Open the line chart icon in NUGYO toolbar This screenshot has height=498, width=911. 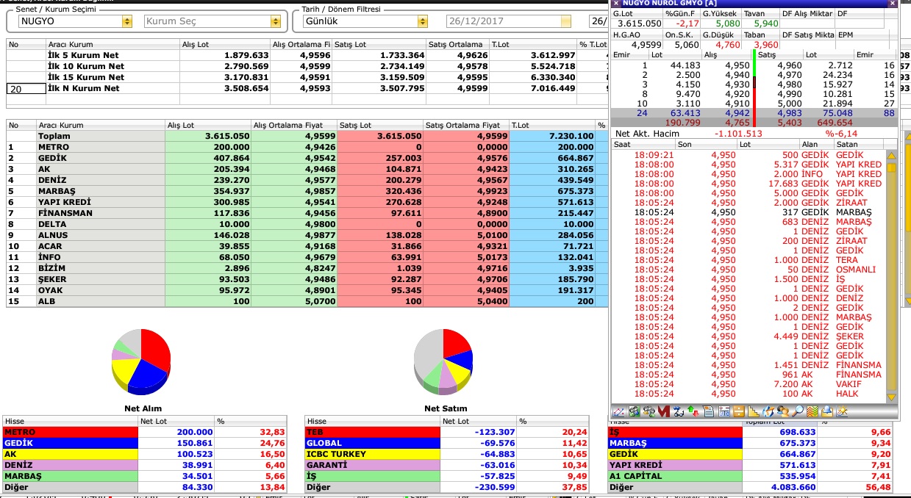[618, 411]
